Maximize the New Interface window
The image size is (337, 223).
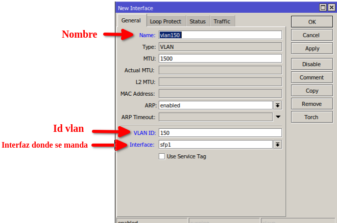click(323, 8)
